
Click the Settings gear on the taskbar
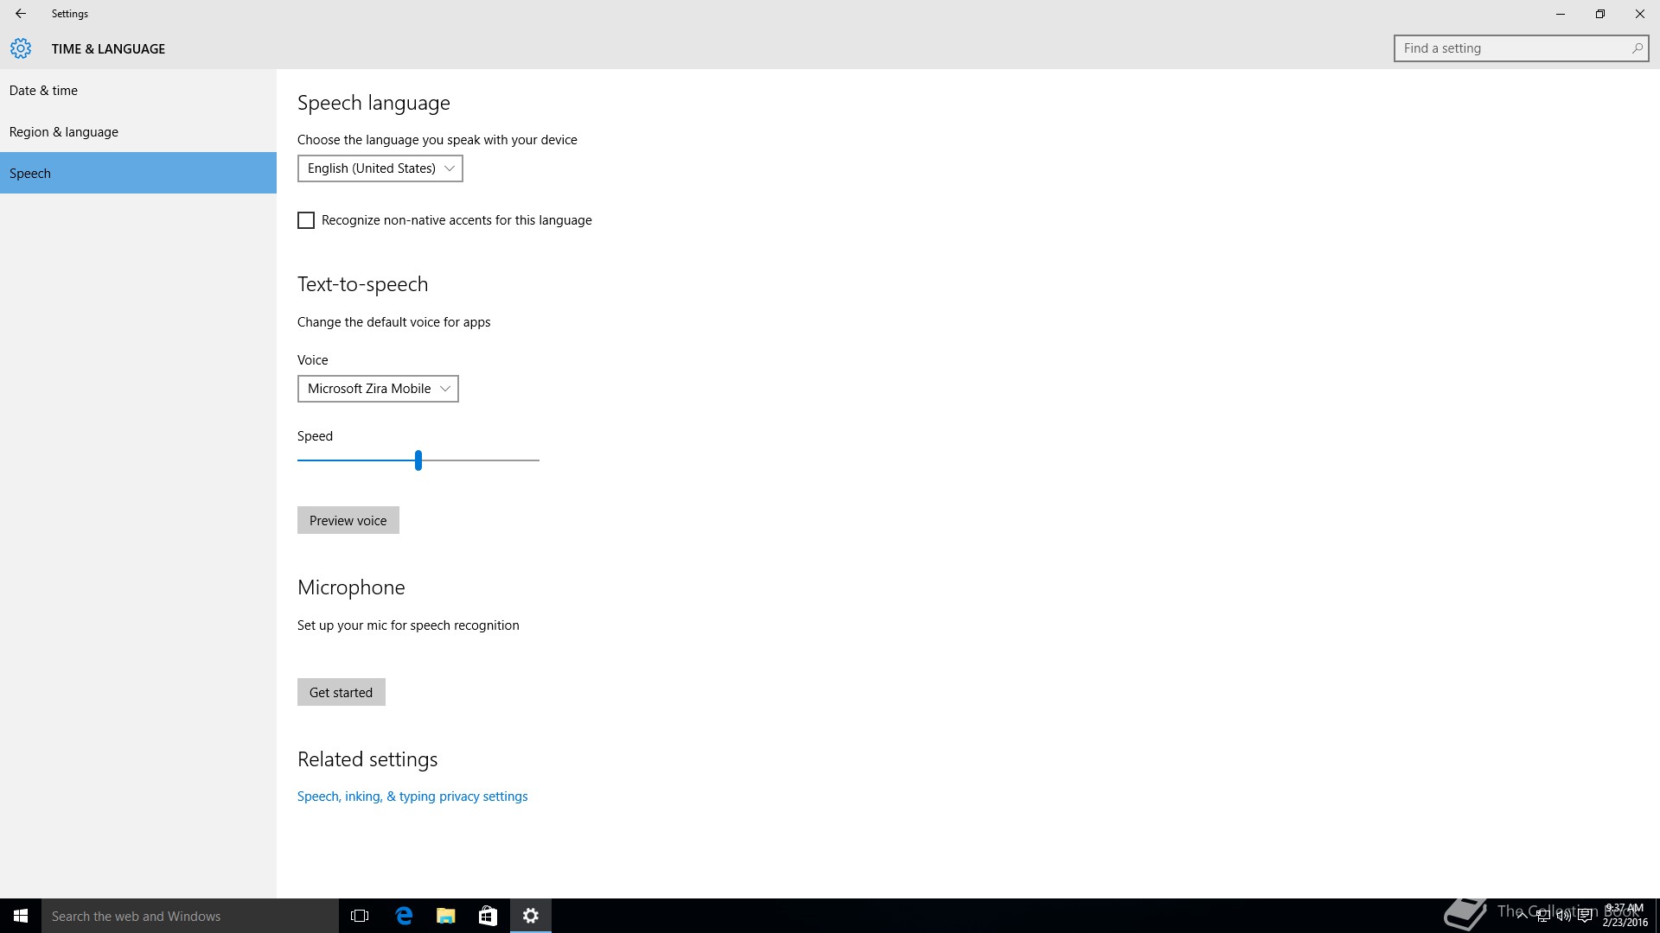[x=531, y=916]
